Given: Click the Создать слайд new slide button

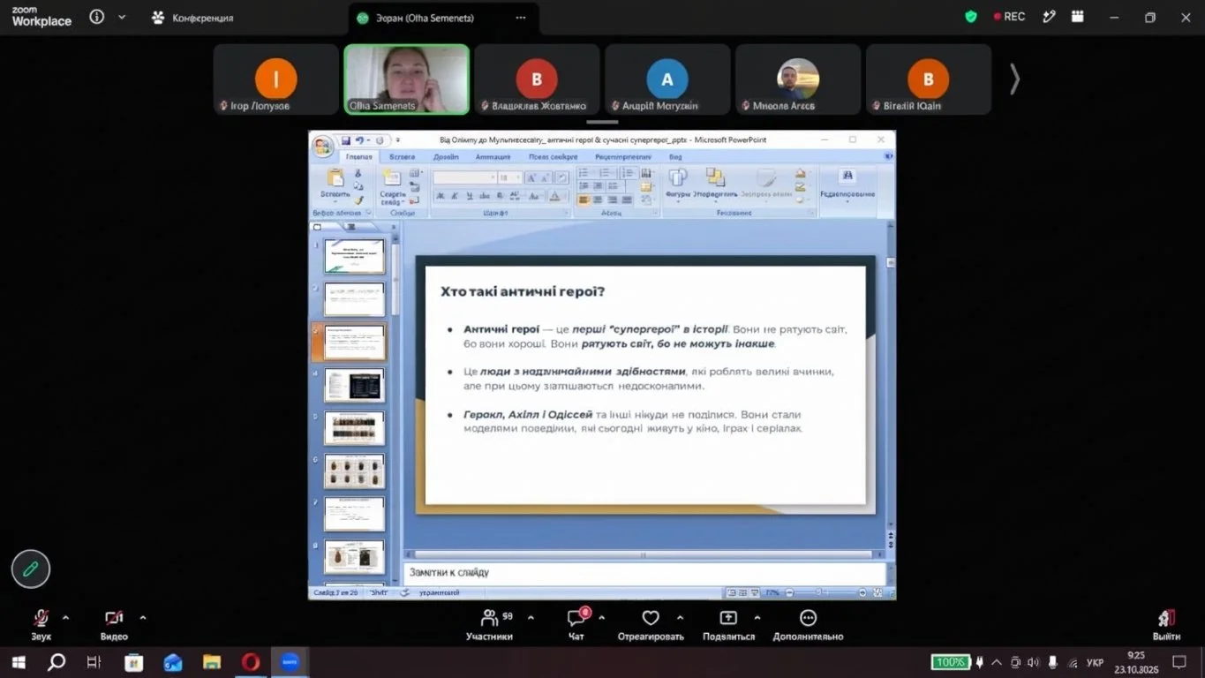Looking at the screenshot, I should point(393,185).
